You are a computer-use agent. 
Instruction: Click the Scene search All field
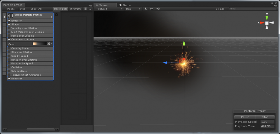253,9
